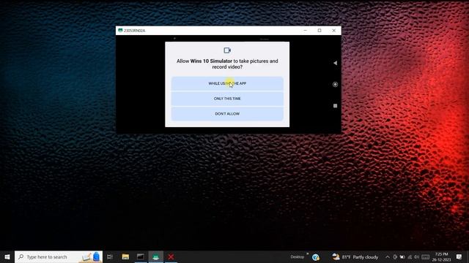Click the 23053RN02A window title icon
Screen dimensions: 469x263
point(120,31)
